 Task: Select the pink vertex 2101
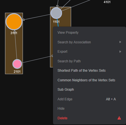tap(17, 64)
